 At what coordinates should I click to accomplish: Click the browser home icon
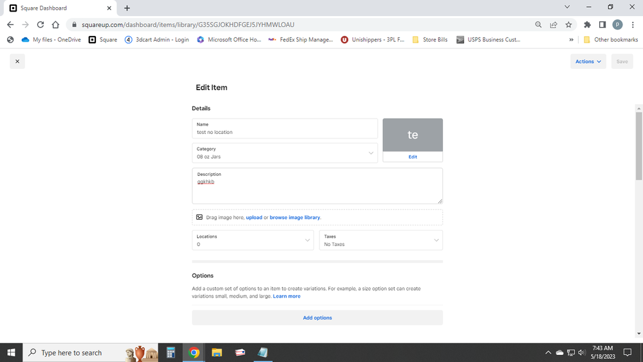tap(56, 24)
